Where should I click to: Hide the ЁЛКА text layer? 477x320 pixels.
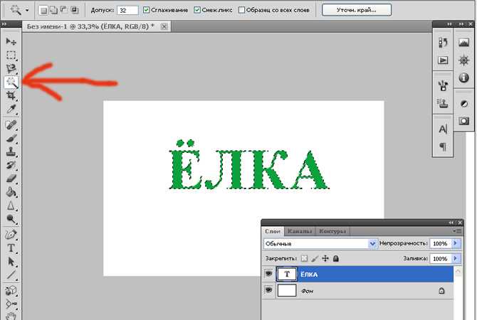(268, 274)
